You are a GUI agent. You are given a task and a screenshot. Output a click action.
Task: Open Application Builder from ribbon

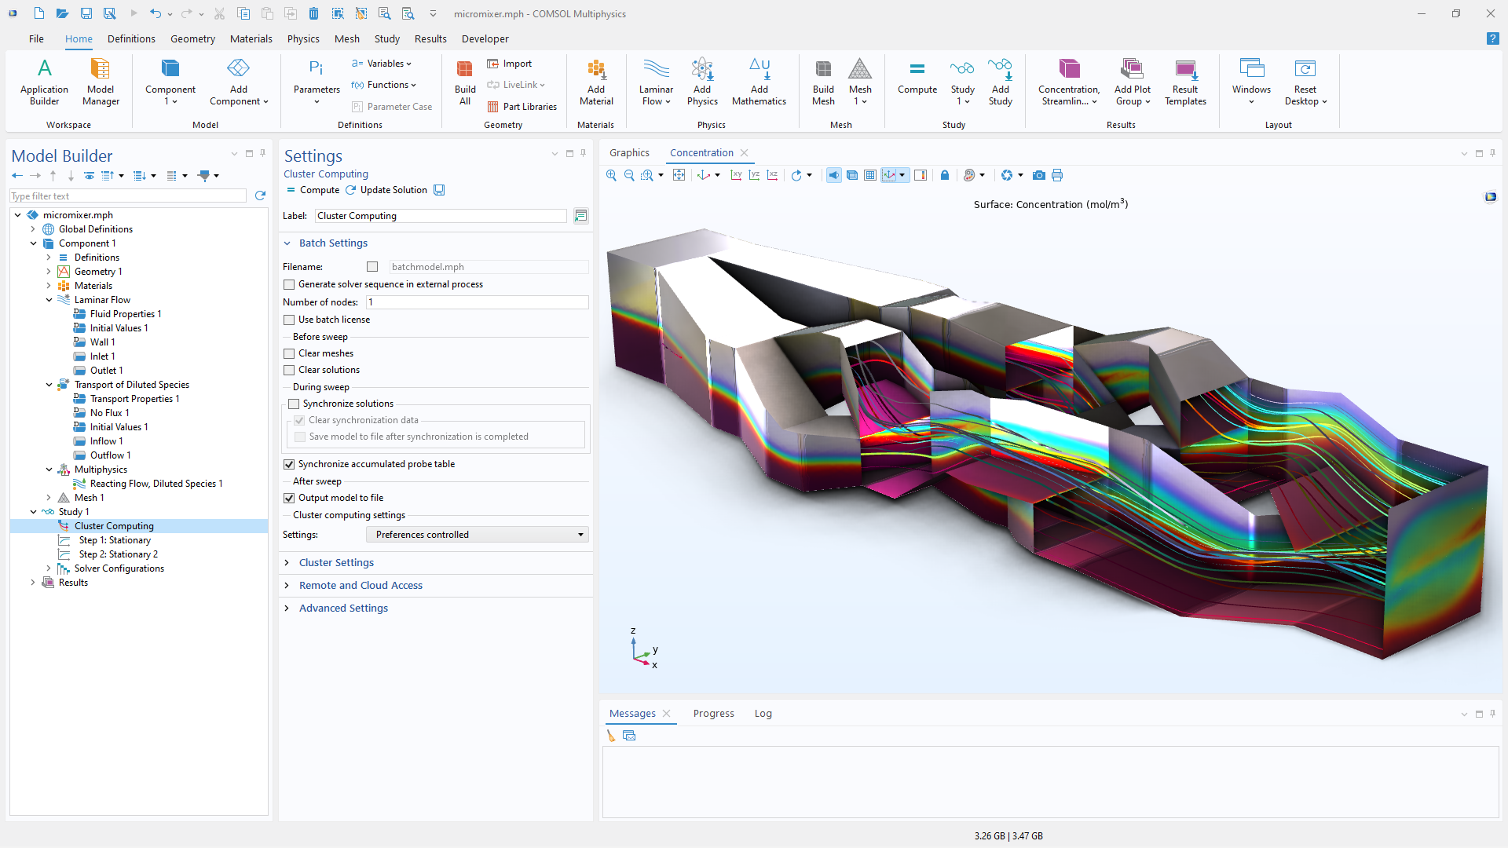tap(44, 82)
